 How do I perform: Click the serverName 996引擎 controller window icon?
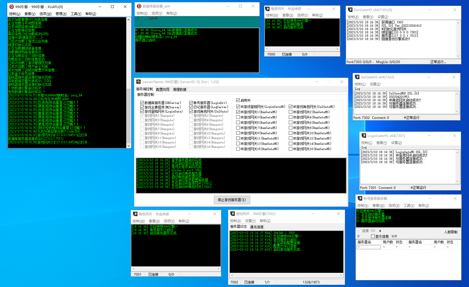coord(139,82)
